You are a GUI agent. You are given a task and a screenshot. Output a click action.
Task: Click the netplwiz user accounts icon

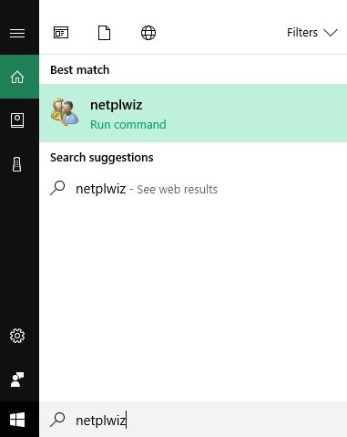click(65, 111)
